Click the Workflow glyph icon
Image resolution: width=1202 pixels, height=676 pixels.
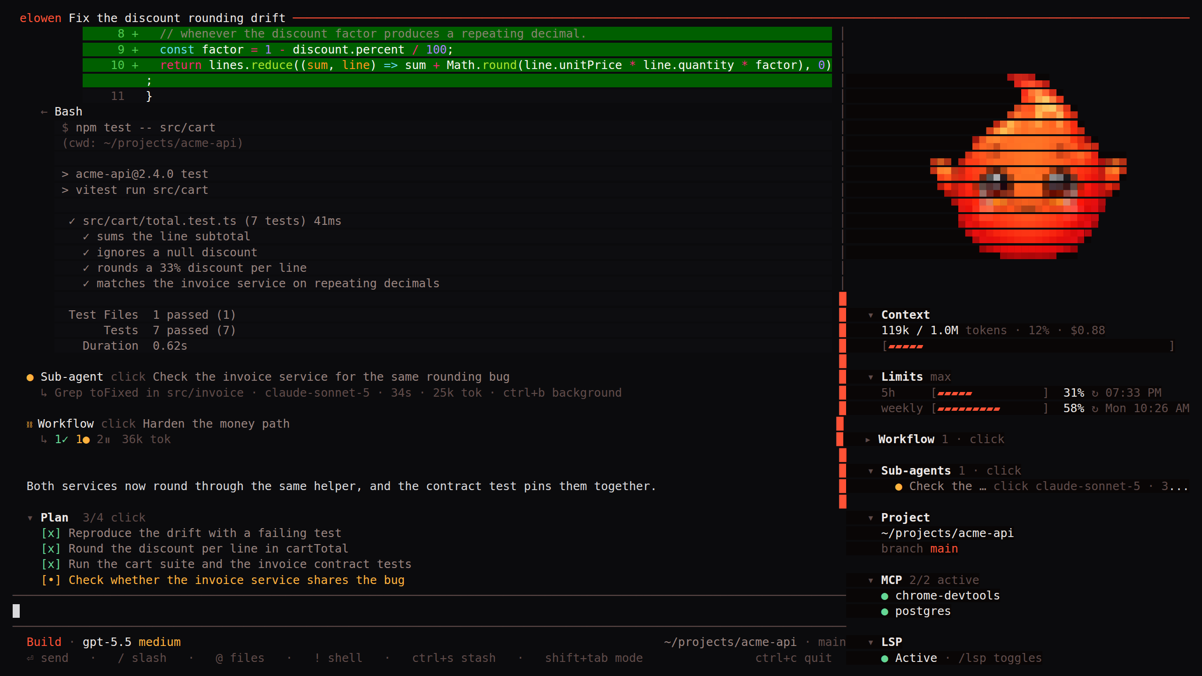[x=30, y=424]
